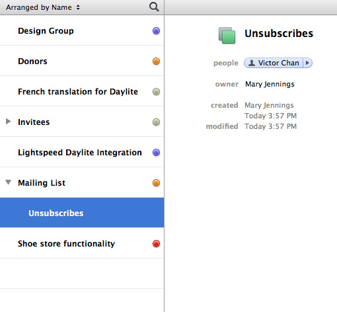Click the green Unsubscribes group icon
This screenshot has width=337, height=312.
click(227, 35)
